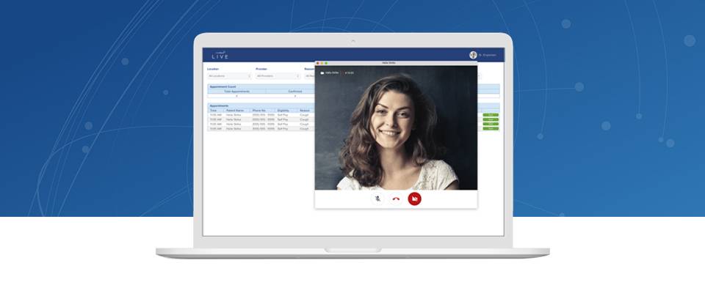Screen dimensions: 705x293
Task: Click the call duration timer in video window
Action: point(350,73)
